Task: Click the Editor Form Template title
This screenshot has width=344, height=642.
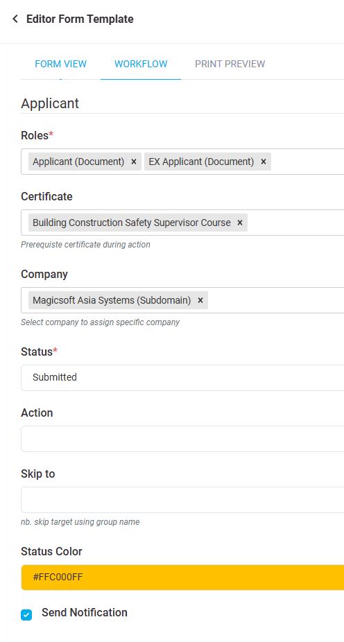Action: point(80,19)
